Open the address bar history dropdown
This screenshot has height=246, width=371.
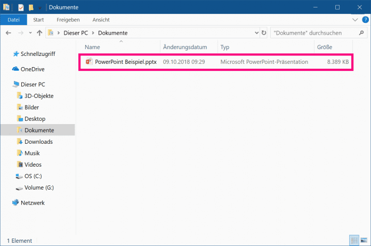[x=254, y=33]
